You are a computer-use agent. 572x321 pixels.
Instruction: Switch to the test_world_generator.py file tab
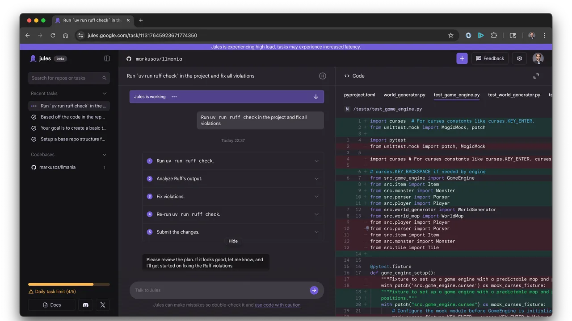[x=514, y=95]
